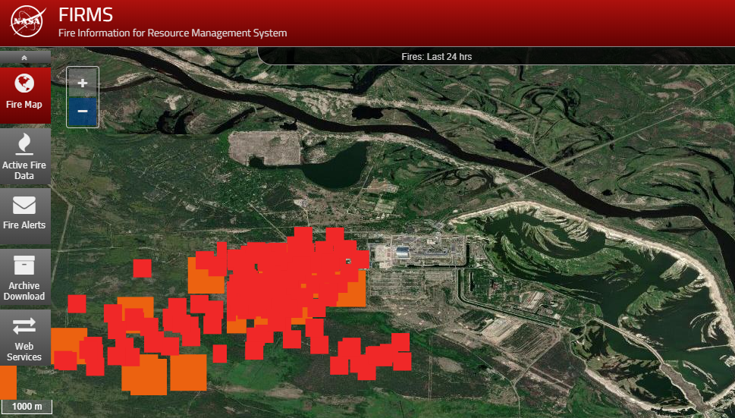The height and width of the screenshot is (418, 735).
Task: Click the small lone red square below the main cluster
Action: pyautogui.click(x=219, y=354)
